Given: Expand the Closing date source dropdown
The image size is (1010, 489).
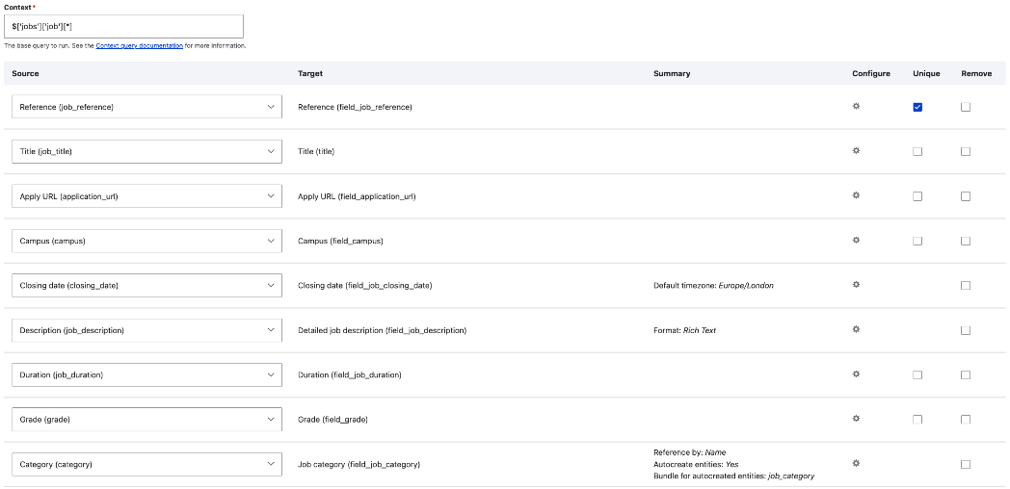Looking at the screenshot, I should point(146,285).
